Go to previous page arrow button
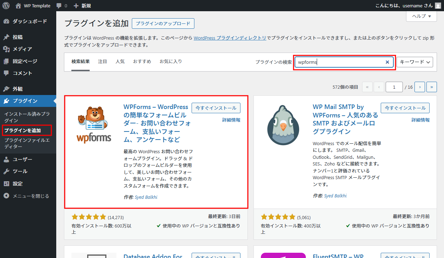 (x=379, y=87)
